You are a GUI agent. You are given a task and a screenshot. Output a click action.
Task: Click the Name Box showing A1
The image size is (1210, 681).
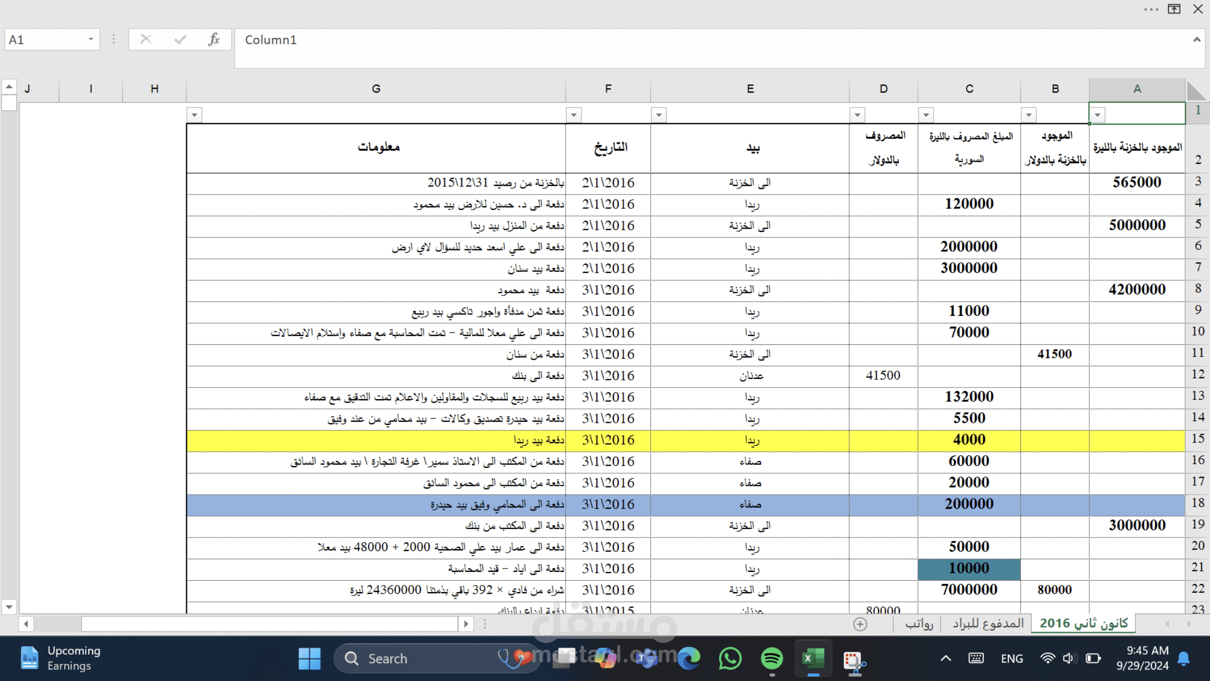click(52, 39)
